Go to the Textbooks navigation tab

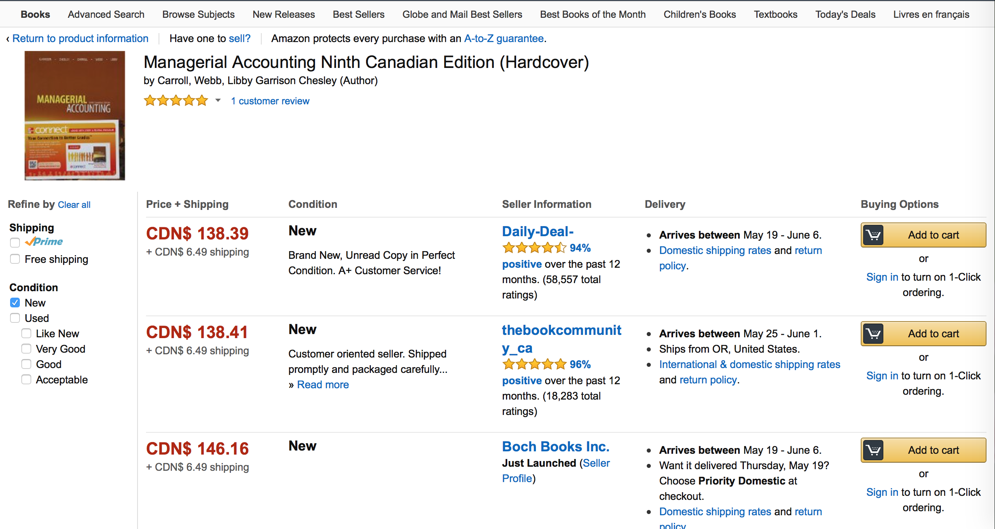(x=775, y=15)
